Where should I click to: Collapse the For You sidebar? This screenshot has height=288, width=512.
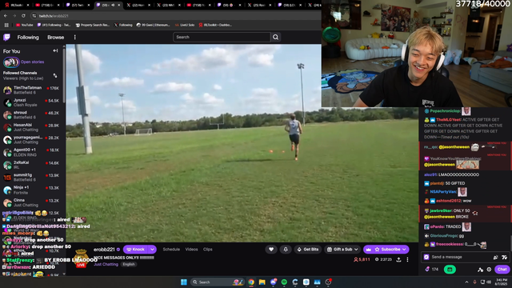55,51
